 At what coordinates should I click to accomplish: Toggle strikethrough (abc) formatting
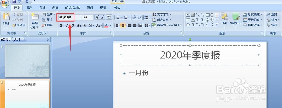pyautogui.click(x=79, y=26)
